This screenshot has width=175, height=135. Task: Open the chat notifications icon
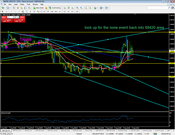coord(172,8)
